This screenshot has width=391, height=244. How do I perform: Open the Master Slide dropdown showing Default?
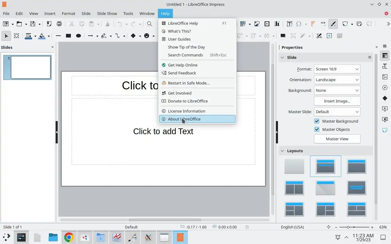click(x=337, y=112)
